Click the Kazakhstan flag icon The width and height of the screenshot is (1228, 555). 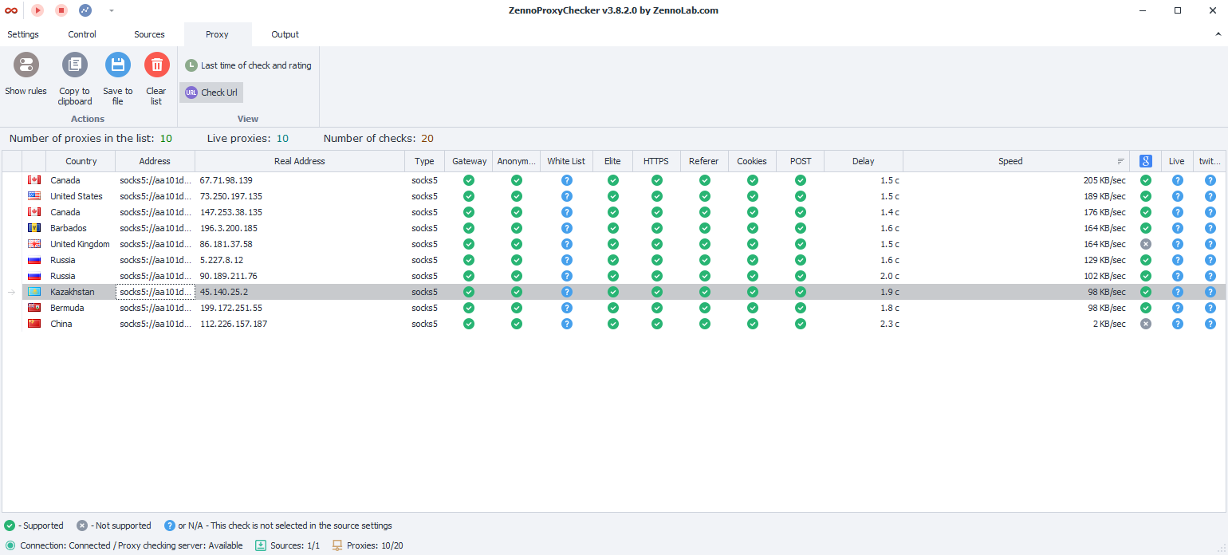click(34, 292)
